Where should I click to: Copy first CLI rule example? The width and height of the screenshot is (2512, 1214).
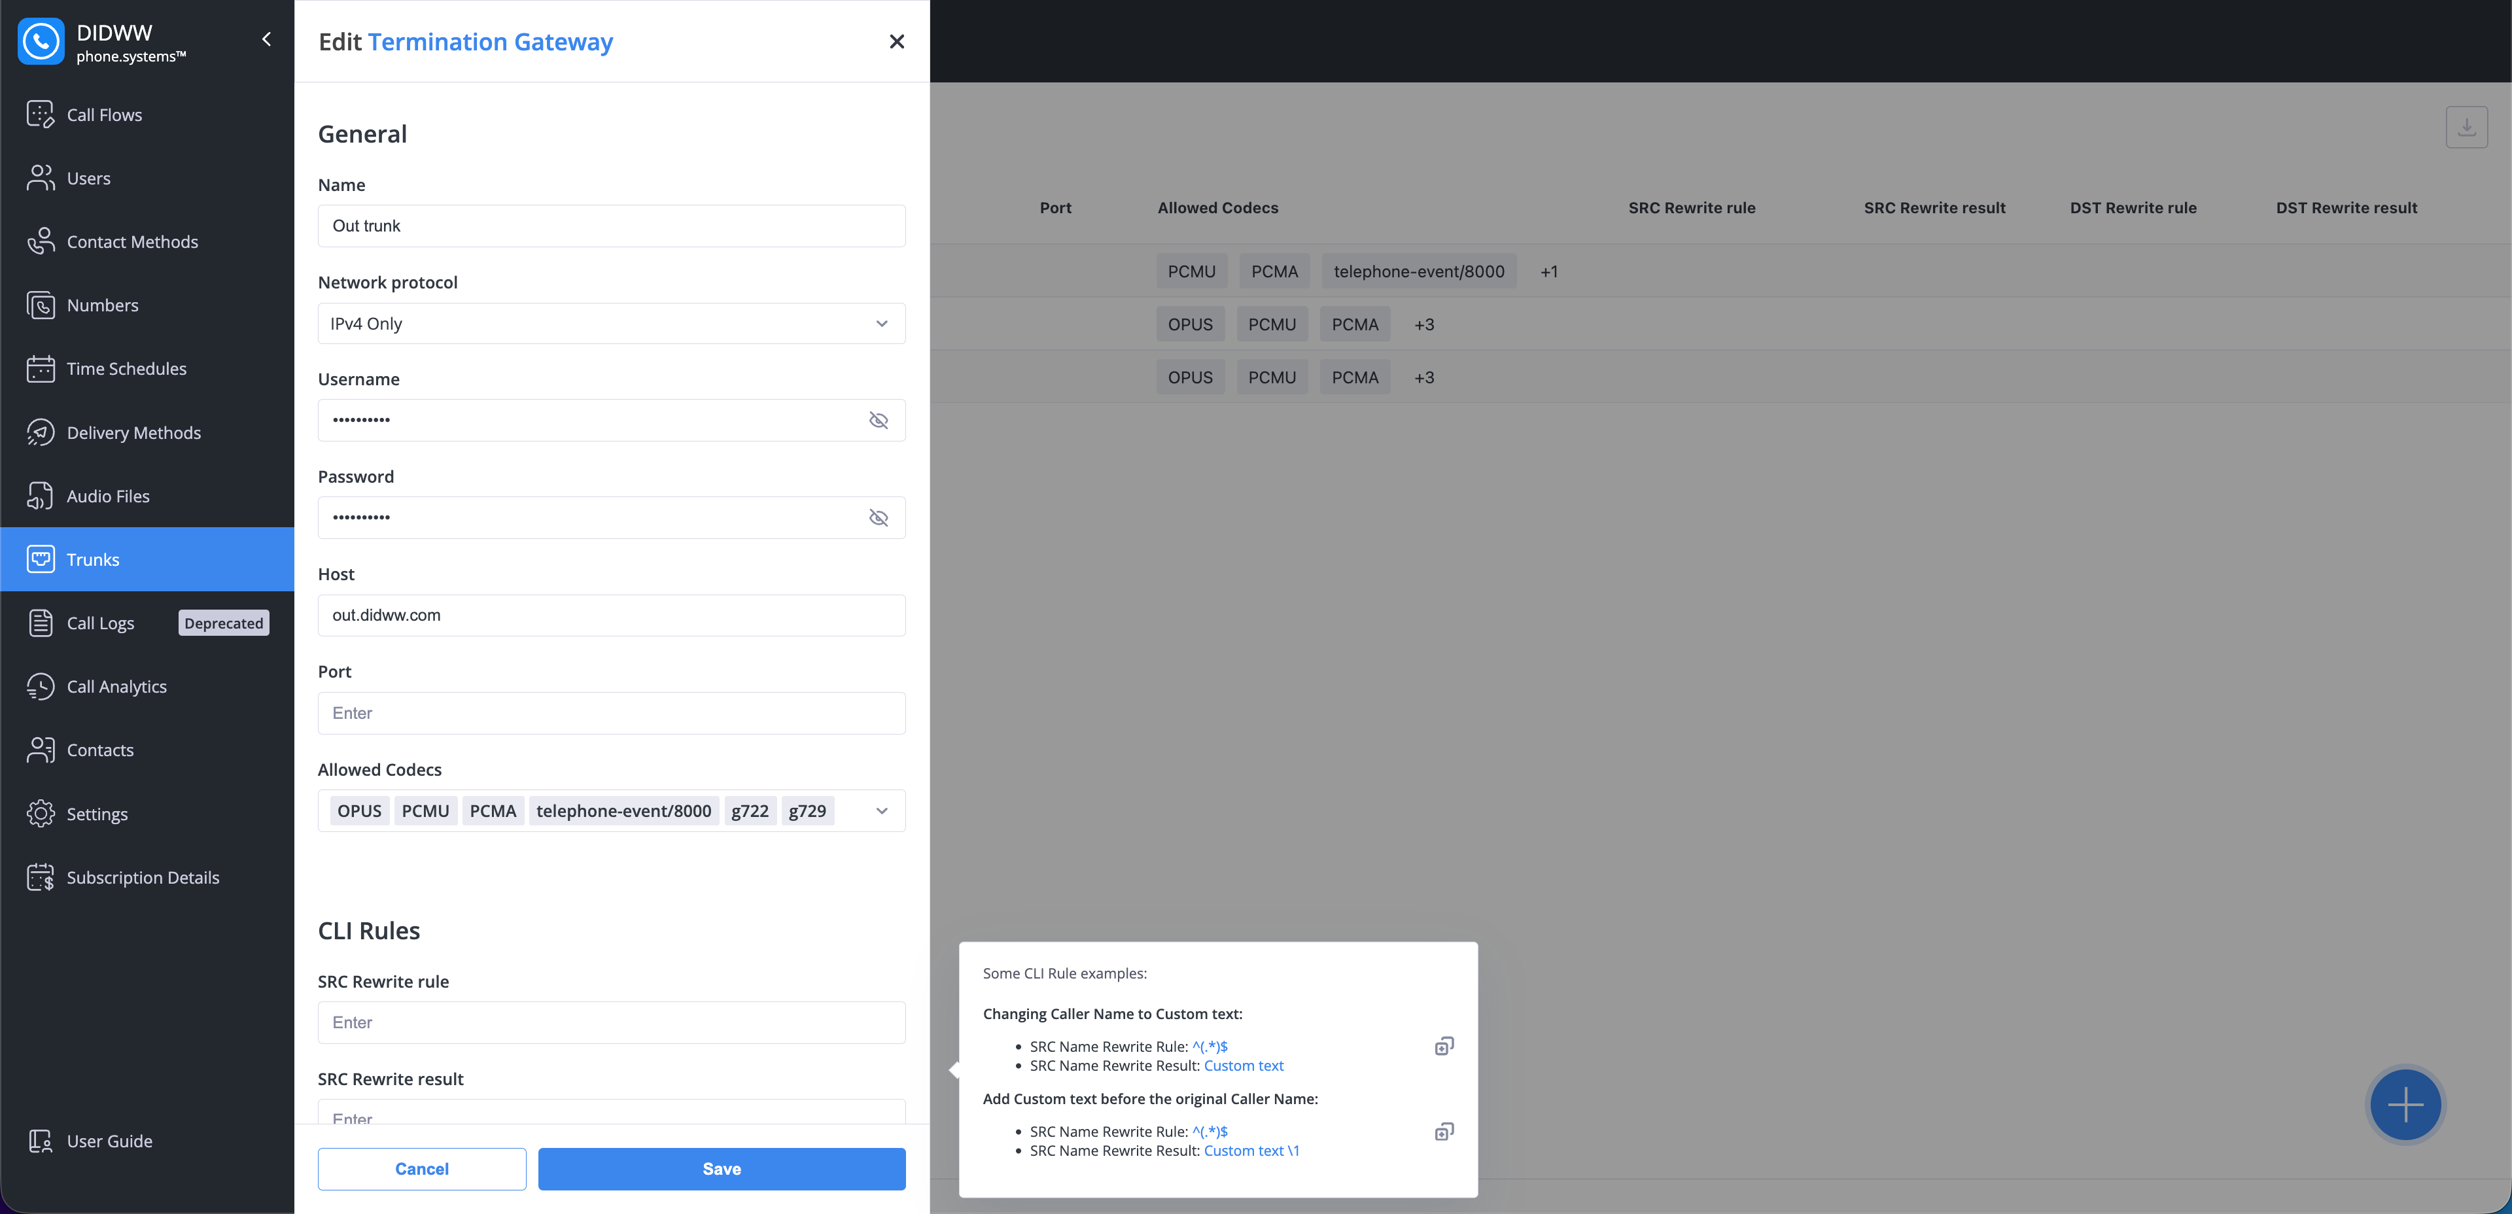click(x=1443, y=1047)
